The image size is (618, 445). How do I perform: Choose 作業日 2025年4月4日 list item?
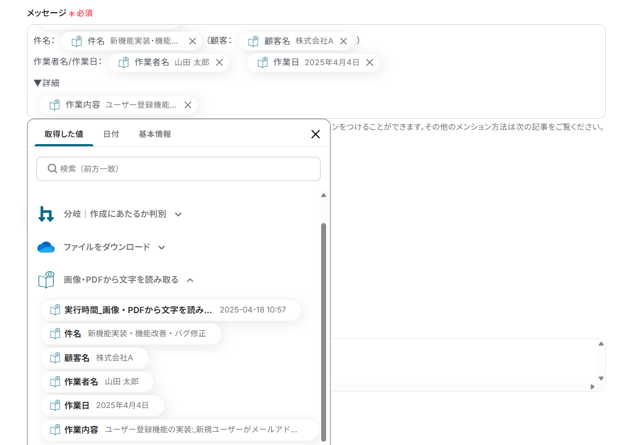click(103, 405)
